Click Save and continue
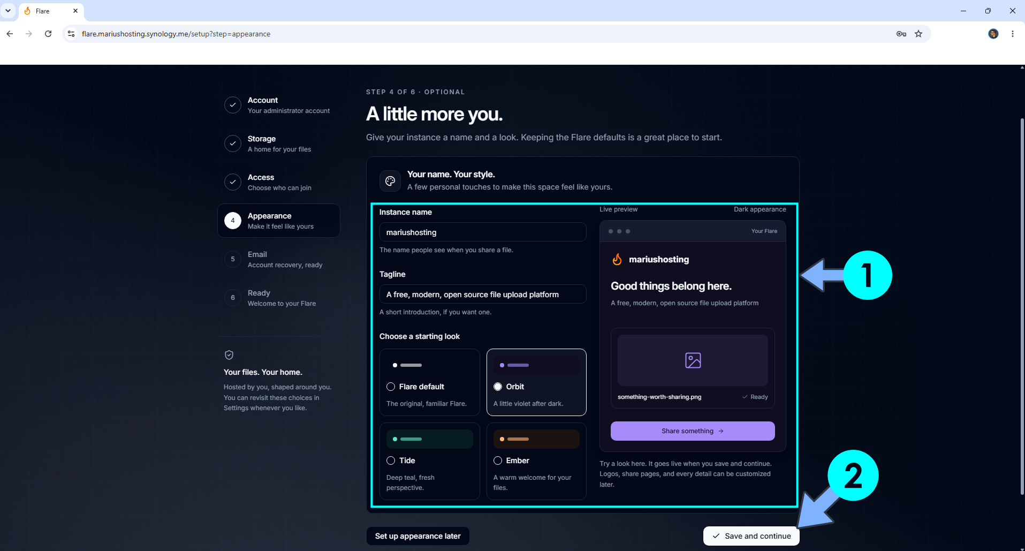This screenshot has height=551, width=1025. tap(751, 536)
